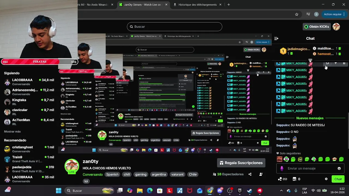Click the purple voice icon in message box
Screen dimensions: 349x196
pos(282,168)
